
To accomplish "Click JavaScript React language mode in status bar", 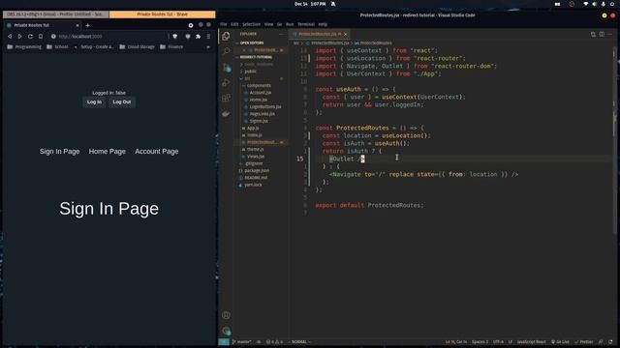I will (x=531, y=341).
